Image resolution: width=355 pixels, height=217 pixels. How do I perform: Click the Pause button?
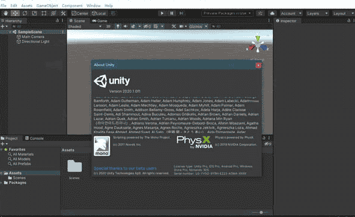(x=172, y=13)
